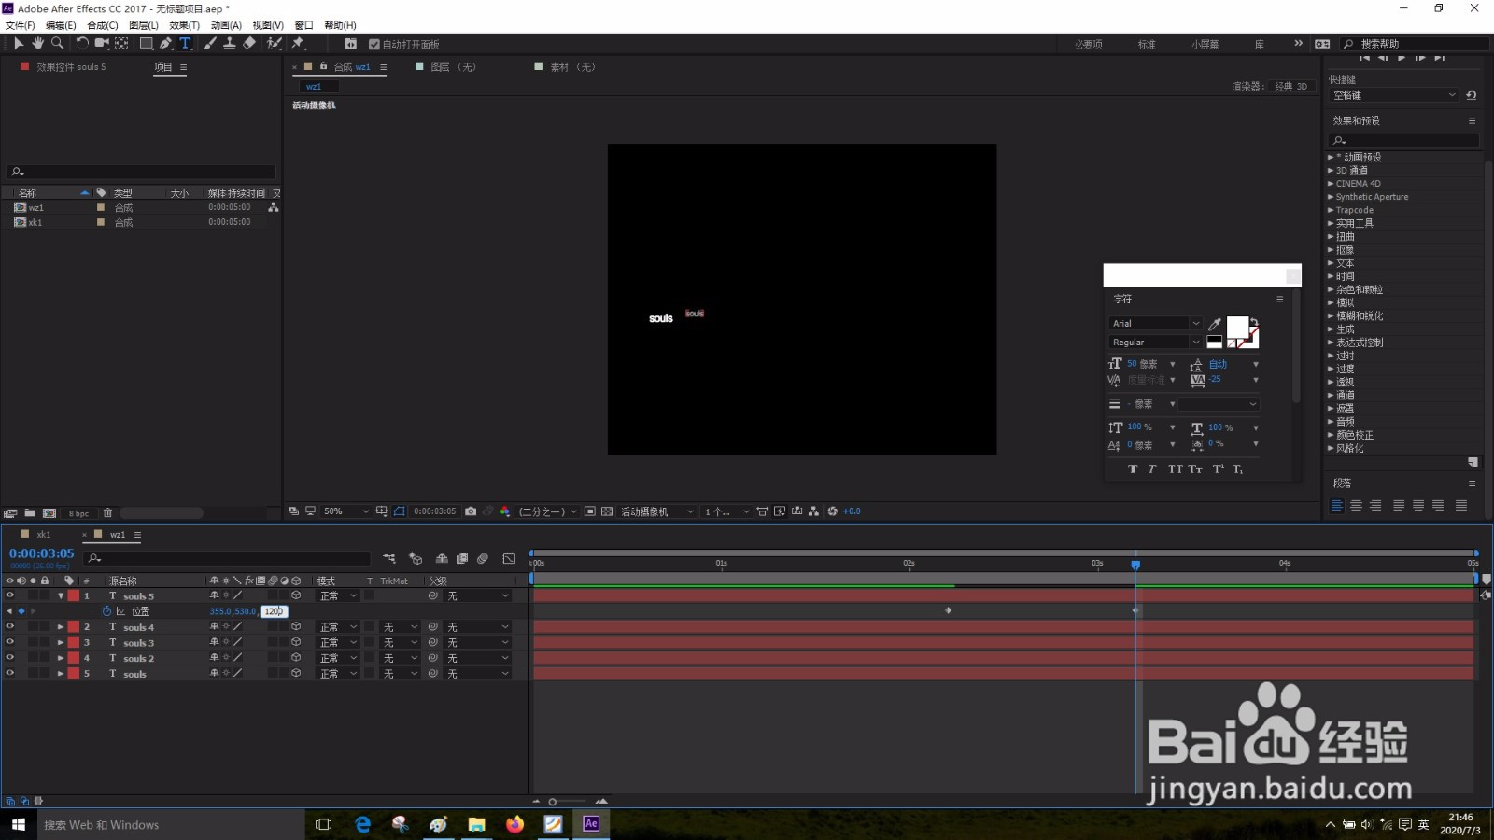Image resolution: width=1494 pixels, height=840 pixels.
Task: Open the 效果(T) Effect menu
Action: [185, 25]
